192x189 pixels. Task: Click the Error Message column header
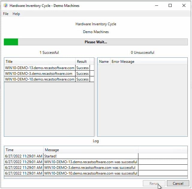(123, 62)
